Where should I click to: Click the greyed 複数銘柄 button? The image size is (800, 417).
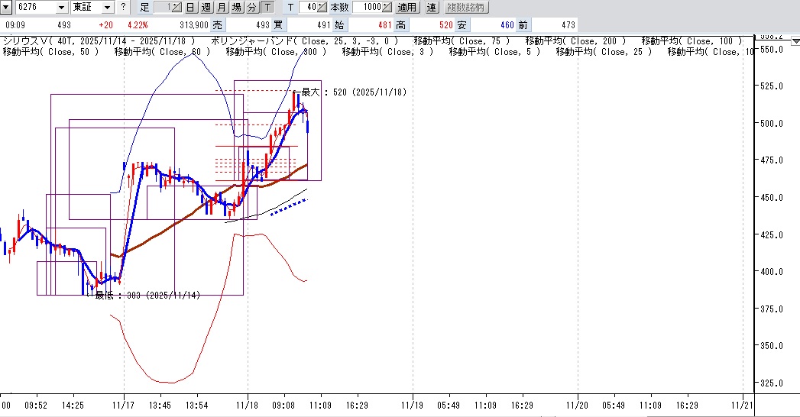(467, 7)
